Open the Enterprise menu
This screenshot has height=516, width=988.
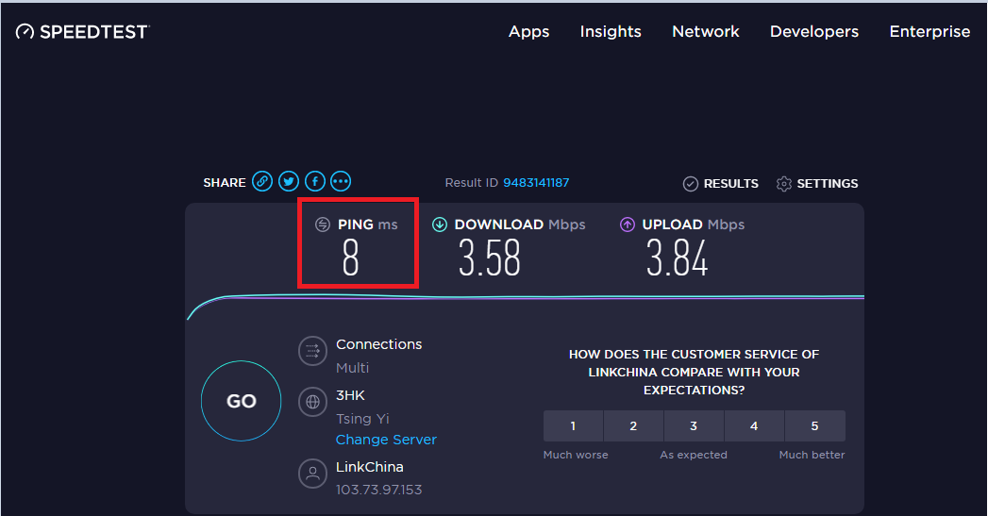click(929, 31)
